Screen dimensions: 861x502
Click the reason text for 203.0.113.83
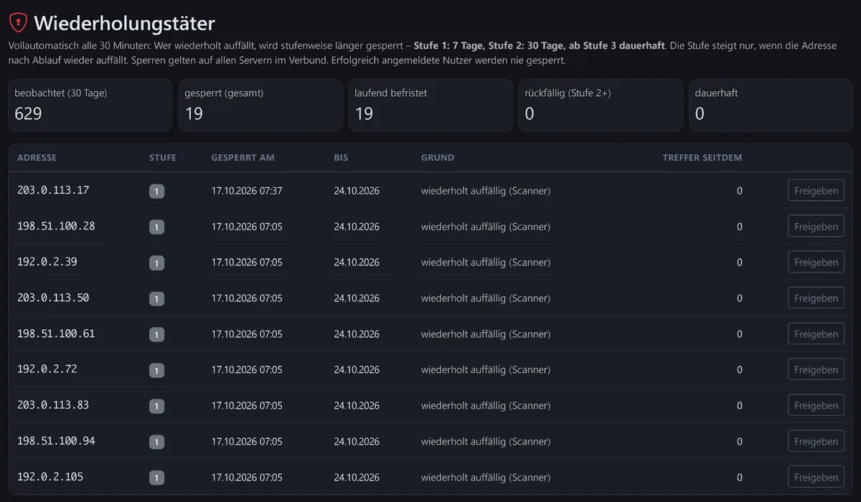tap(486, 406)
